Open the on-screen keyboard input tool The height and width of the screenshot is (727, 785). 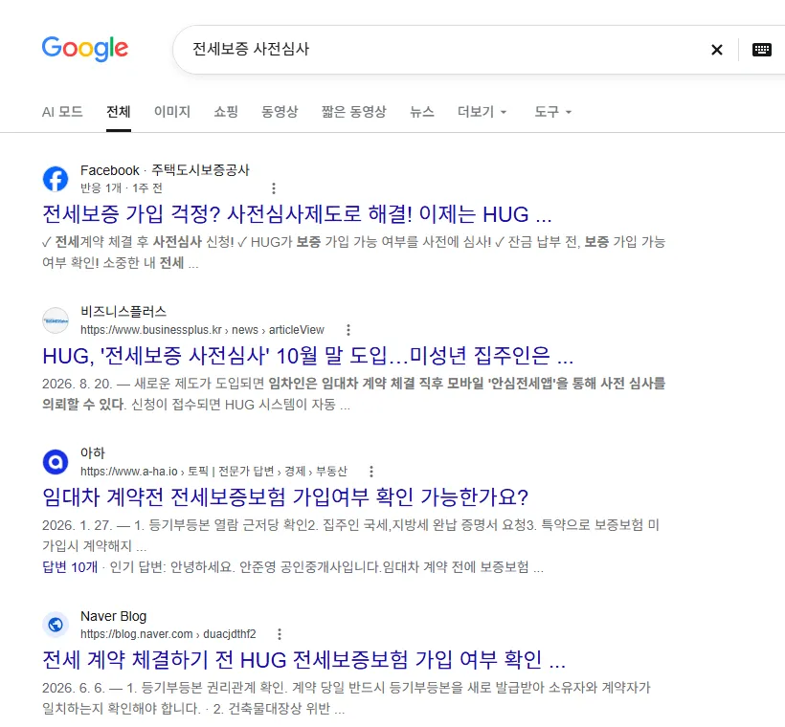coord(761,50)
